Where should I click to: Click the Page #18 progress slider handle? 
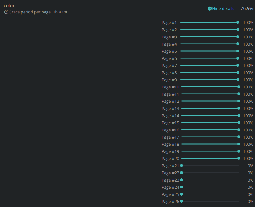pyautogui.click(x=239, y=144)
